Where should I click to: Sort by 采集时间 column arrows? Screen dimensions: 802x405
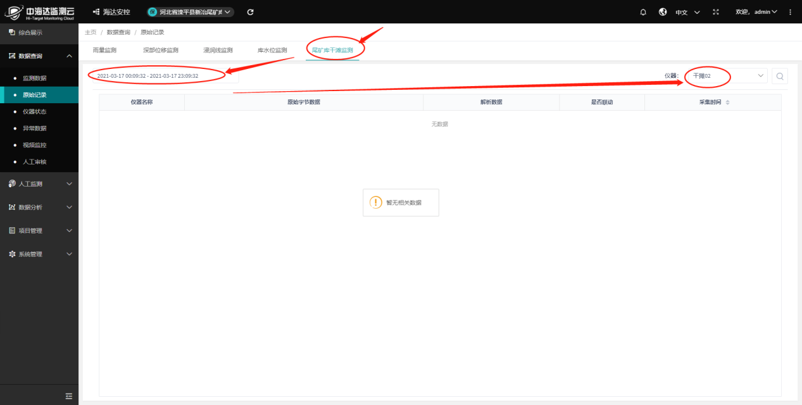coord(727,102)
